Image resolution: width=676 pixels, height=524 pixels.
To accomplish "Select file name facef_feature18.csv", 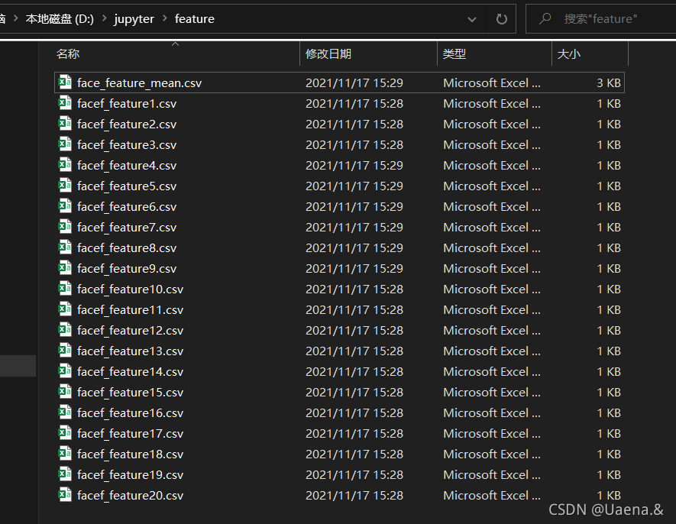I will tap(130, 454).
